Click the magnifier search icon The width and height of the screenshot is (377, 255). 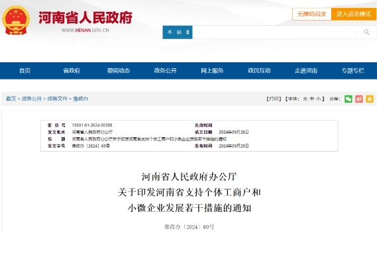click(366, 32)
